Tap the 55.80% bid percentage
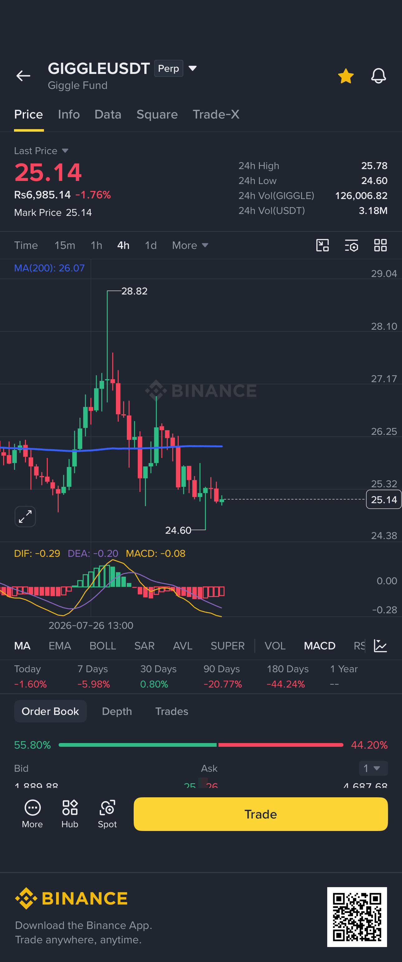The image size is (402, 962). [x=32, y=745]
